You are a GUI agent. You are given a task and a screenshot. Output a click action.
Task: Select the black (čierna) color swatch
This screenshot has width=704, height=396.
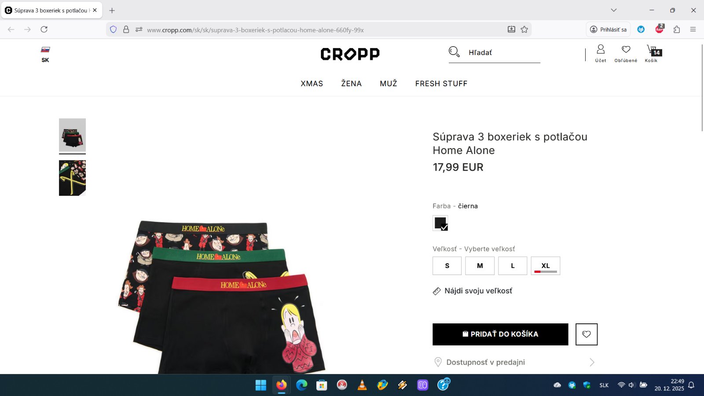pyautogui.click(x=440, y=224)
